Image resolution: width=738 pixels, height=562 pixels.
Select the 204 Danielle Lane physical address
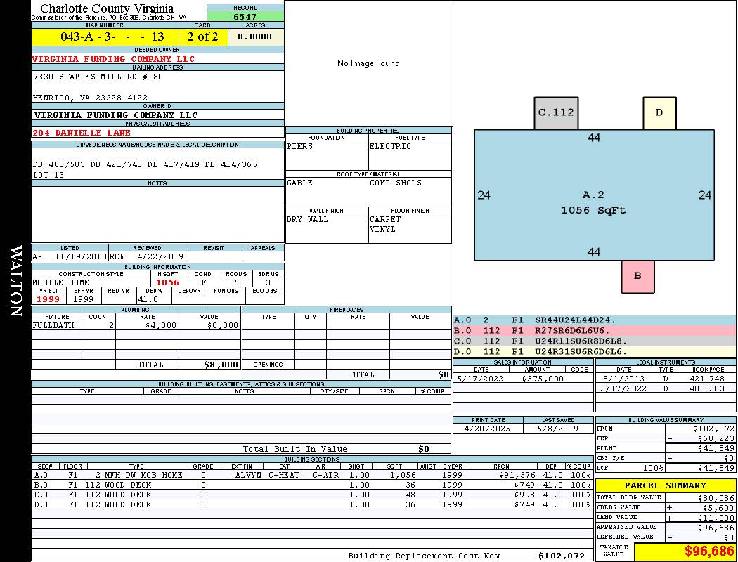pos(82,133)
